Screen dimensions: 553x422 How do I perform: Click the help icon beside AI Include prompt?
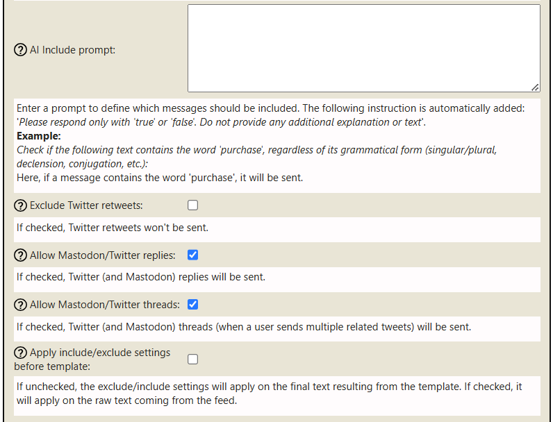[21, 50]
